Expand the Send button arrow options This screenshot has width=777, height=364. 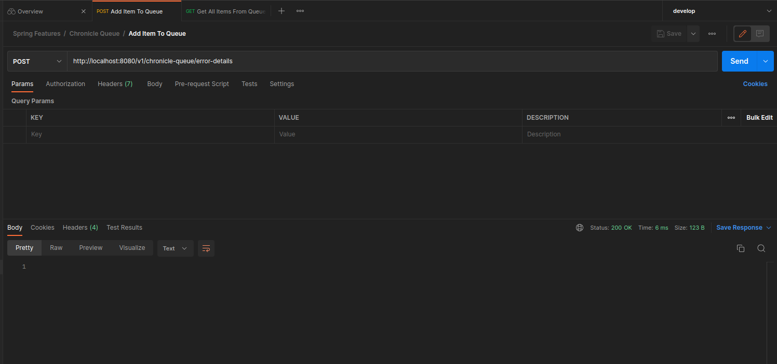tap(766, 61)
